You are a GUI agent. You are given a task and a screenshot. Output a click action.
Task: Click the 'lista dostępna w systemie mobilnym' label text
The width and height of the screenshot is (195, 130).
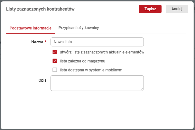(91, 70)
